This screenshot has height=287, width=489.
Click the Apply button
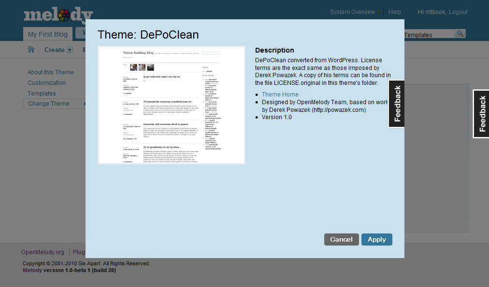377,239
